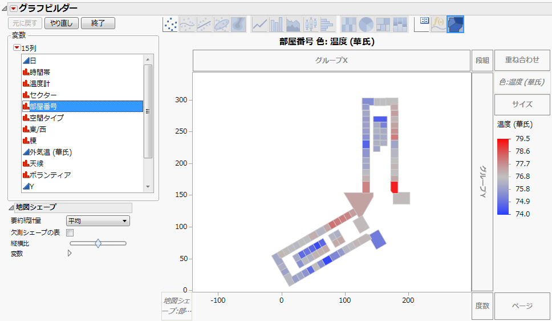
Task: Select the 部屋番号 column in the list
Action: 82,107
